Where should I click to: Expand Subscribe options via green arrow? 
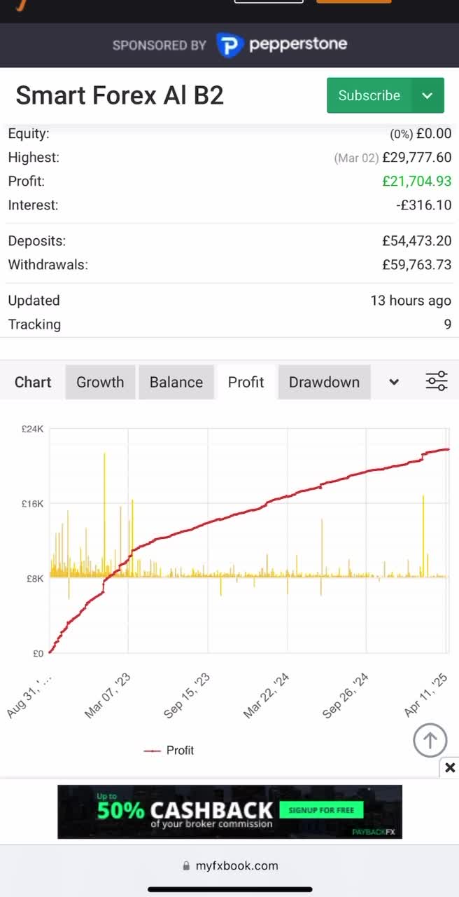(428, 95)
